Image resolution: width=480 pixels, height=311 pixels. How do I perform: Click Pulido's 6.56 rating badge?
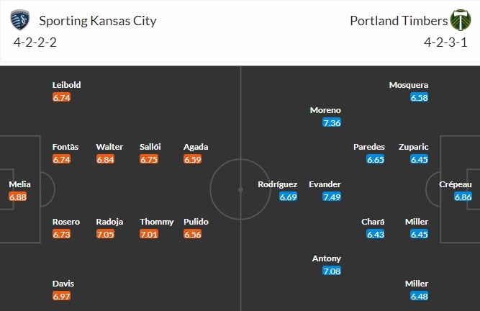click(x=193, y=234)
